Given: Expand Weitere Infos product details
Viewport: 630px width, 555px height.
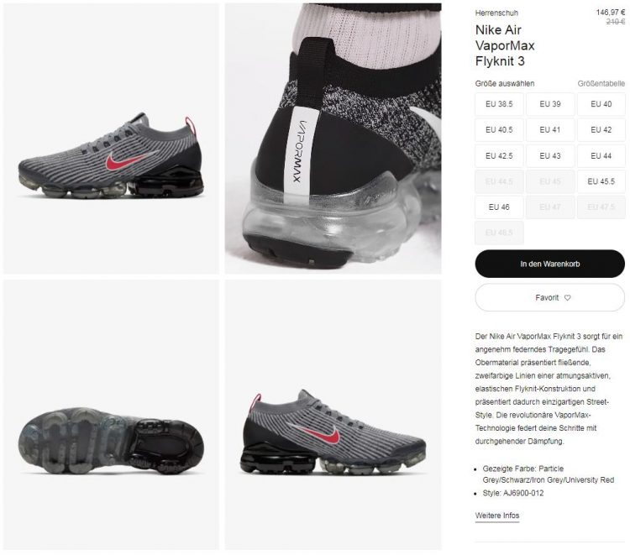Looking at the screenshot, I should [497, 516].
